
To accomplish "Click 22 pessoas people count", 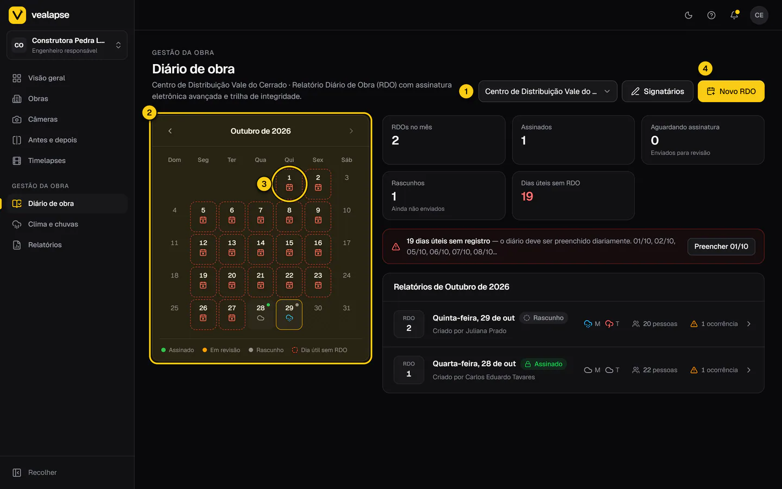I will [655, 370].
